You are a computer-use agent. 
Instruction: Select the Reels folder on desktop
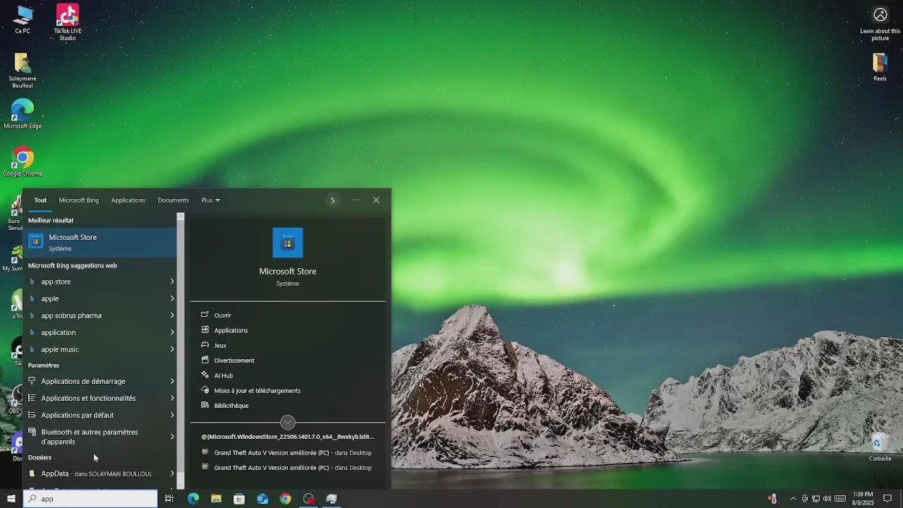tap(880, 67)
